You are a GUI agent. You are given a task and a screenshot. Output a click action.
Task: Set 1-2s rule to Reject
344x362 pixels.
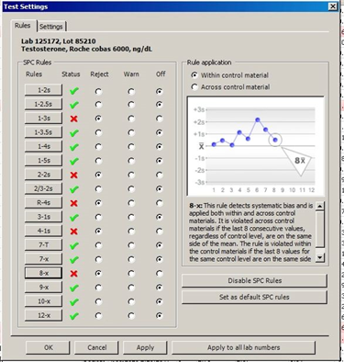click(98, 91)
